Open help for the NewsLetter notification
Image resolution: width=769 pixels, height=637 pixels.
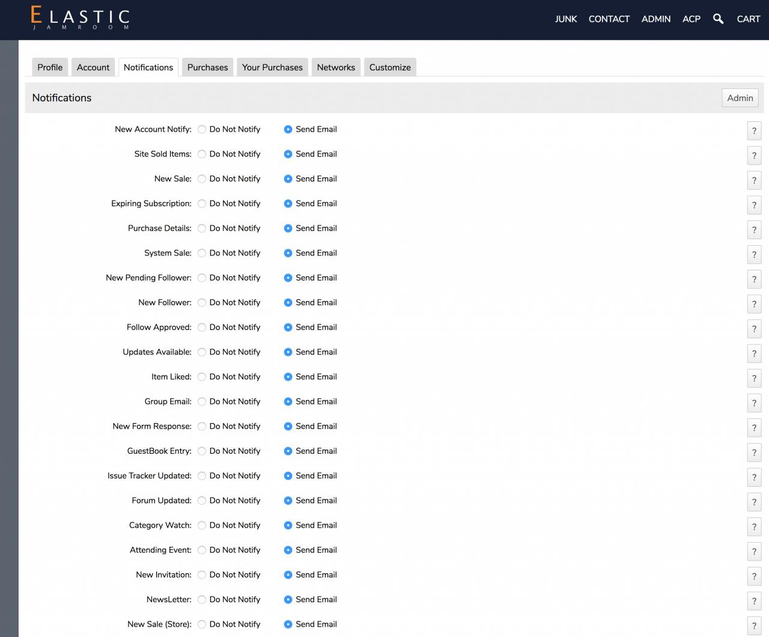pyautogui.click(x=754, y=601)
